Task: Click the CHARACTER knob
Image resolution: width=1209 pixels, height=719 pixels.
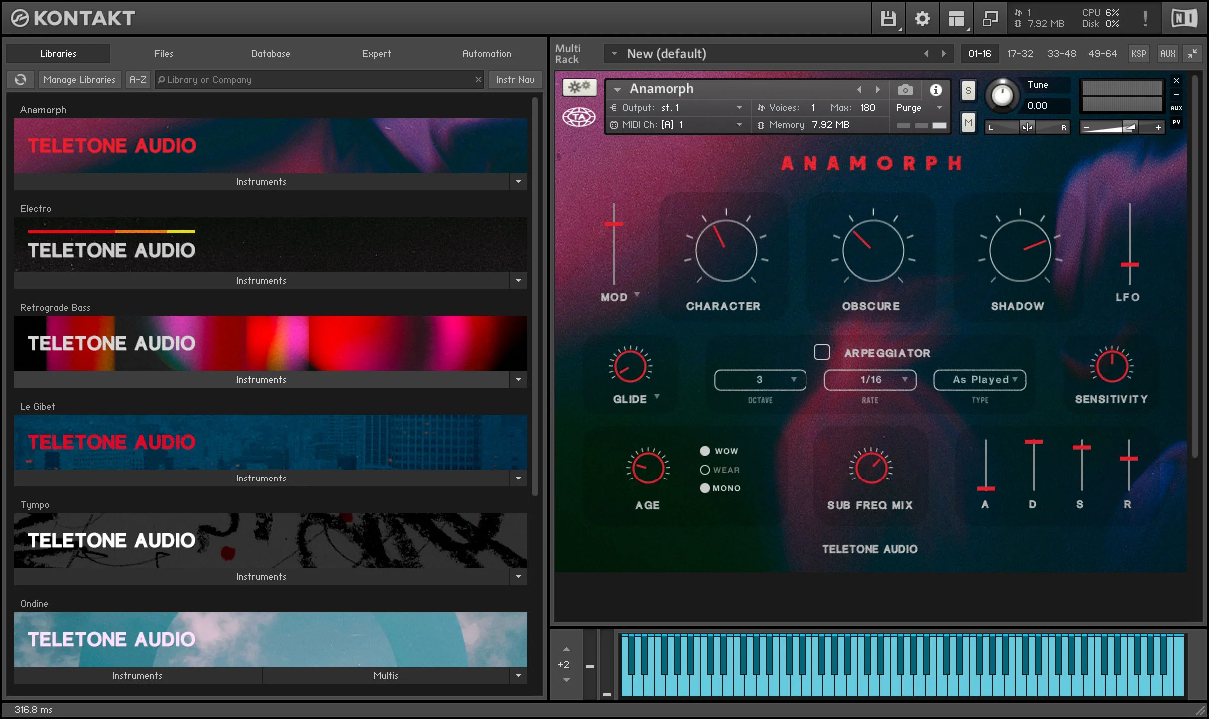Action: (725, 250)
